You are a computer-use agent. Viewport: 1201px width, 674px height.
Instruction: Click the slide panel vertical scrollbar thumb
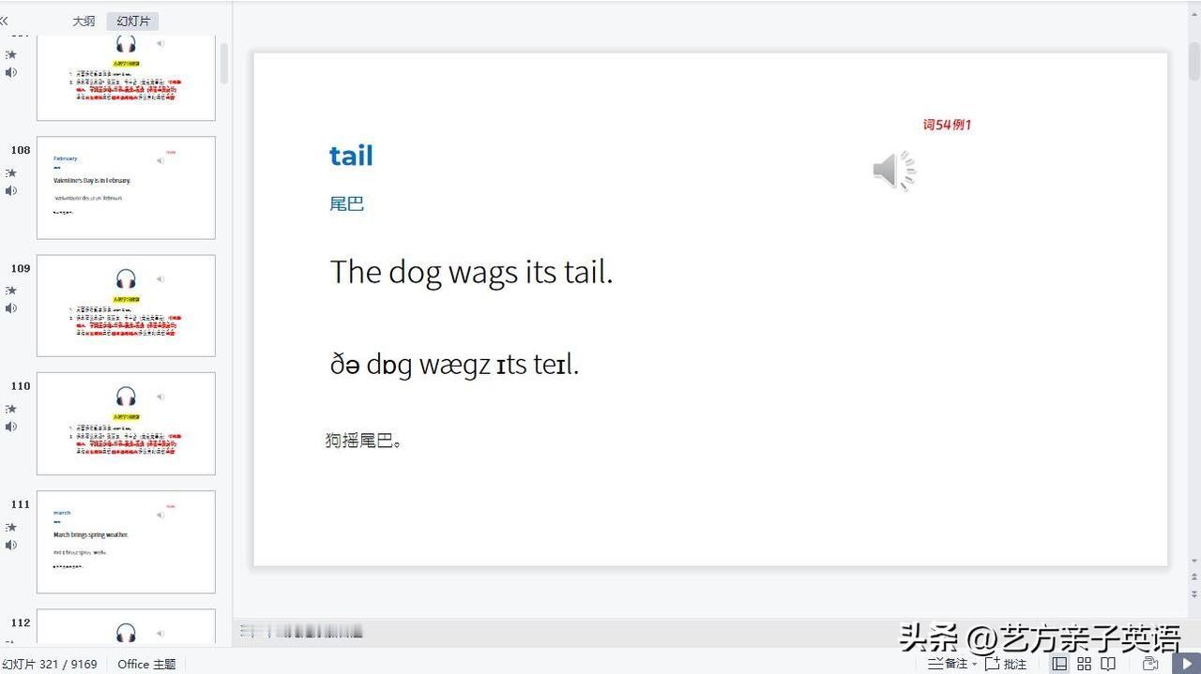coord(224,64)
